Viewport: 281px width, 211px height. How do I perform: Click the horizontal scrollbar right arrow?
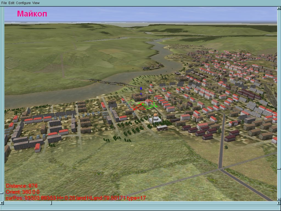(x=279, y=203)
